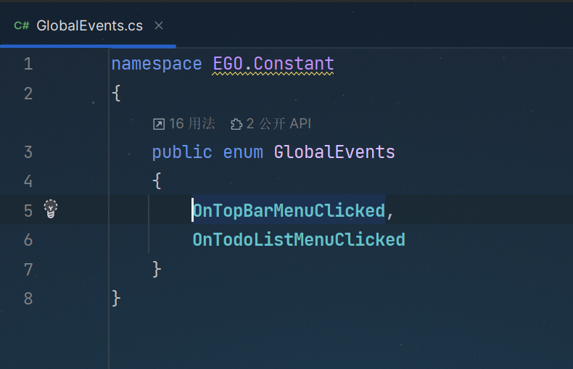Click the OnTopBarMenuClicked enum member
Image resolution: width=573 pixels, height=369 pixels.
[x=289, y=210]
